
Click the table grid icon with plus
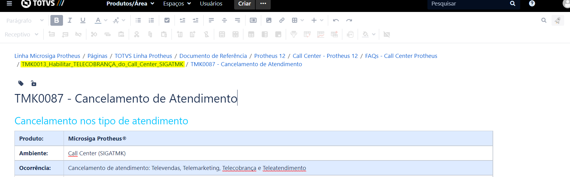pyautogui.click(x=334, y=34)
